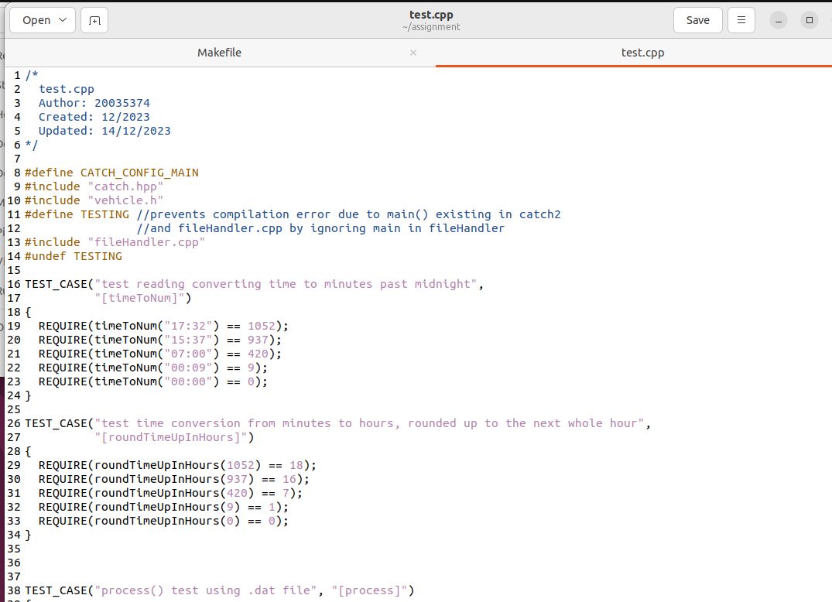Click the #define CATCH_CONFIG_MAIN line
Viewport: 832px width, 602px height.
click(x=111, y=173)
